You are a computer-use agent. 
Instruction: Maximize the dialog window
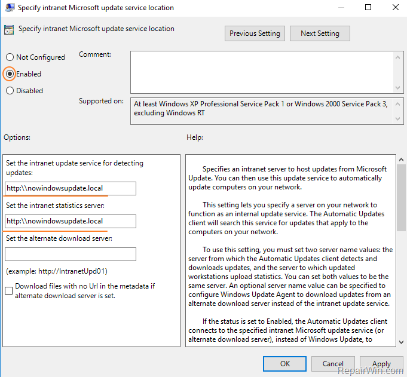(368, 7)
